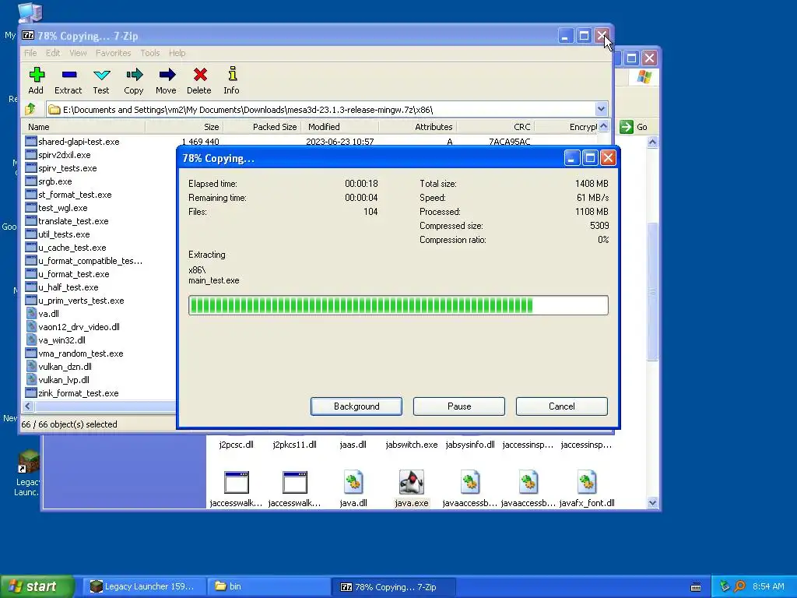Expand the address path dropdown
The height and width of the screenshot is (598, 797).
(x=601, y=109)
